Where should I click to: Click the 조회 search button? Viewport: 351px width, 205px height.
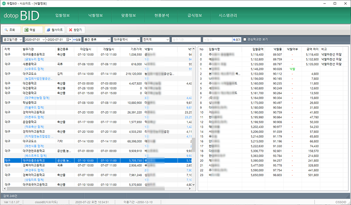[12, 29]
